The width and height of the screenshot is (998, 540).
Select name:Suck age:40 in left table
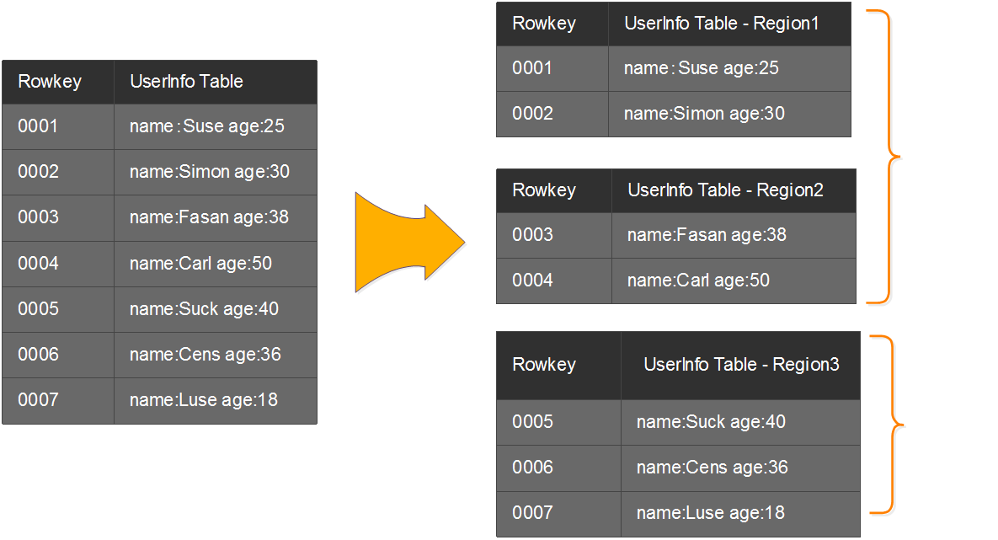coord(204,309)
